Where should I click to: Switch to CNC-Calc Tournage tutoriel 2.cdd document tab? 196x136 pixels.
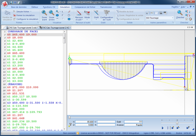[x=22, y=28]
